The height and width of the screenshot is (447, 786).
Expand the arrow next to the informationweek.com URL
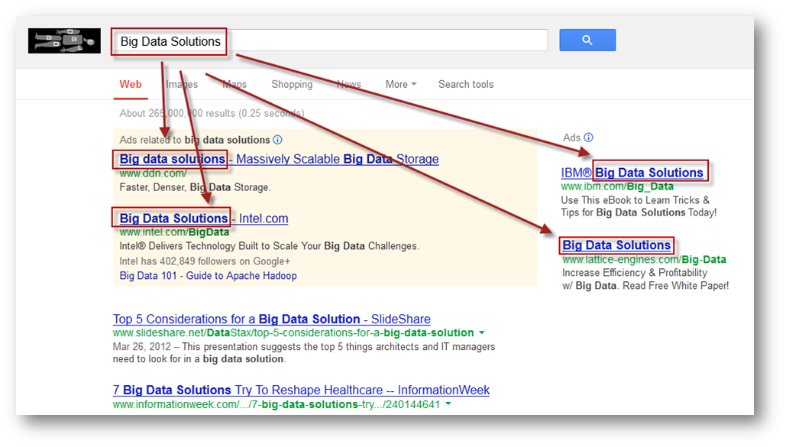click(448, 404)
